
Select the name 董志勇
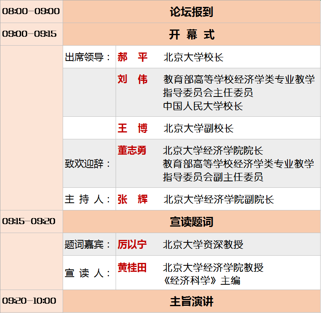tap(132, 151)
